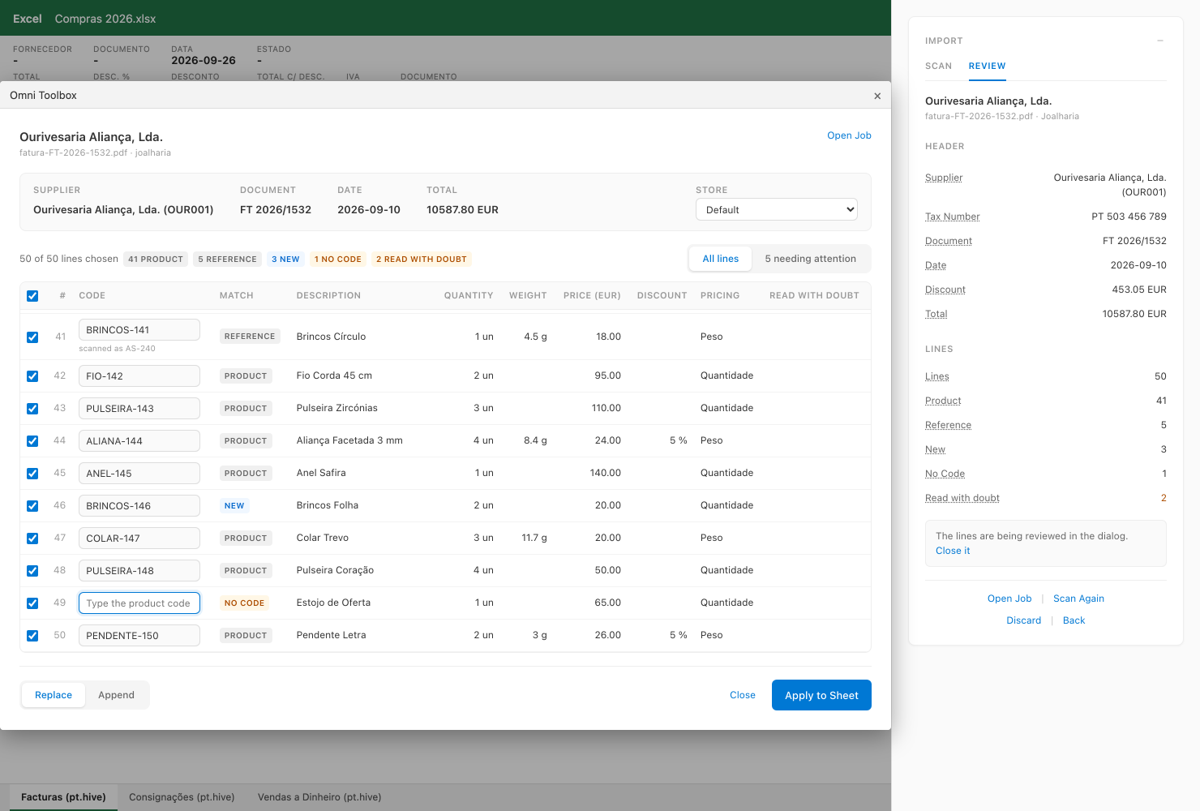Focus the empty product code field on line 49
Image resolution: width=1200 pixels, height=811 pixels.
coord(139,603)
